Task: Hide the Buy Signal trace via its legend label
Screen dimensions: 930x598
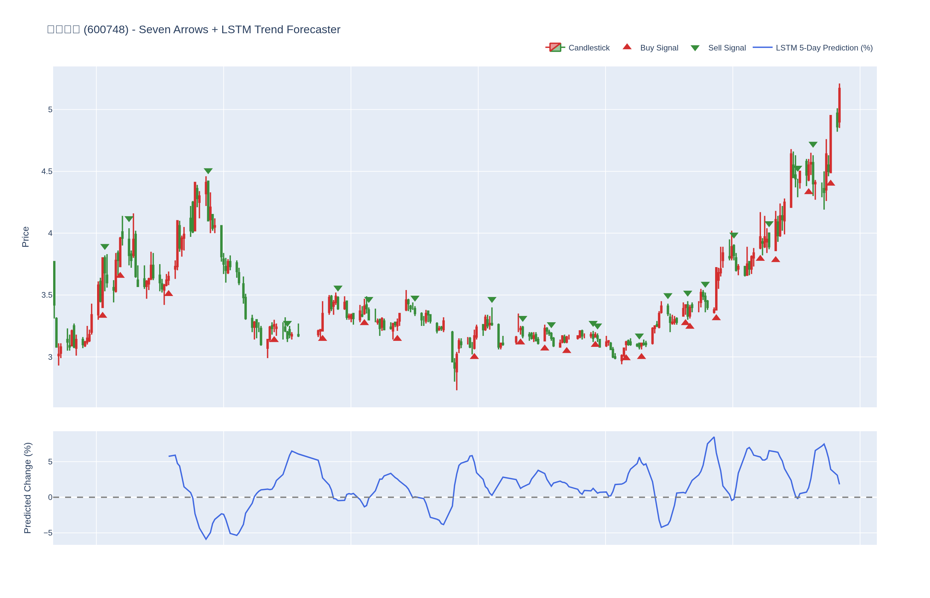Action: click(x=659, y=48)
